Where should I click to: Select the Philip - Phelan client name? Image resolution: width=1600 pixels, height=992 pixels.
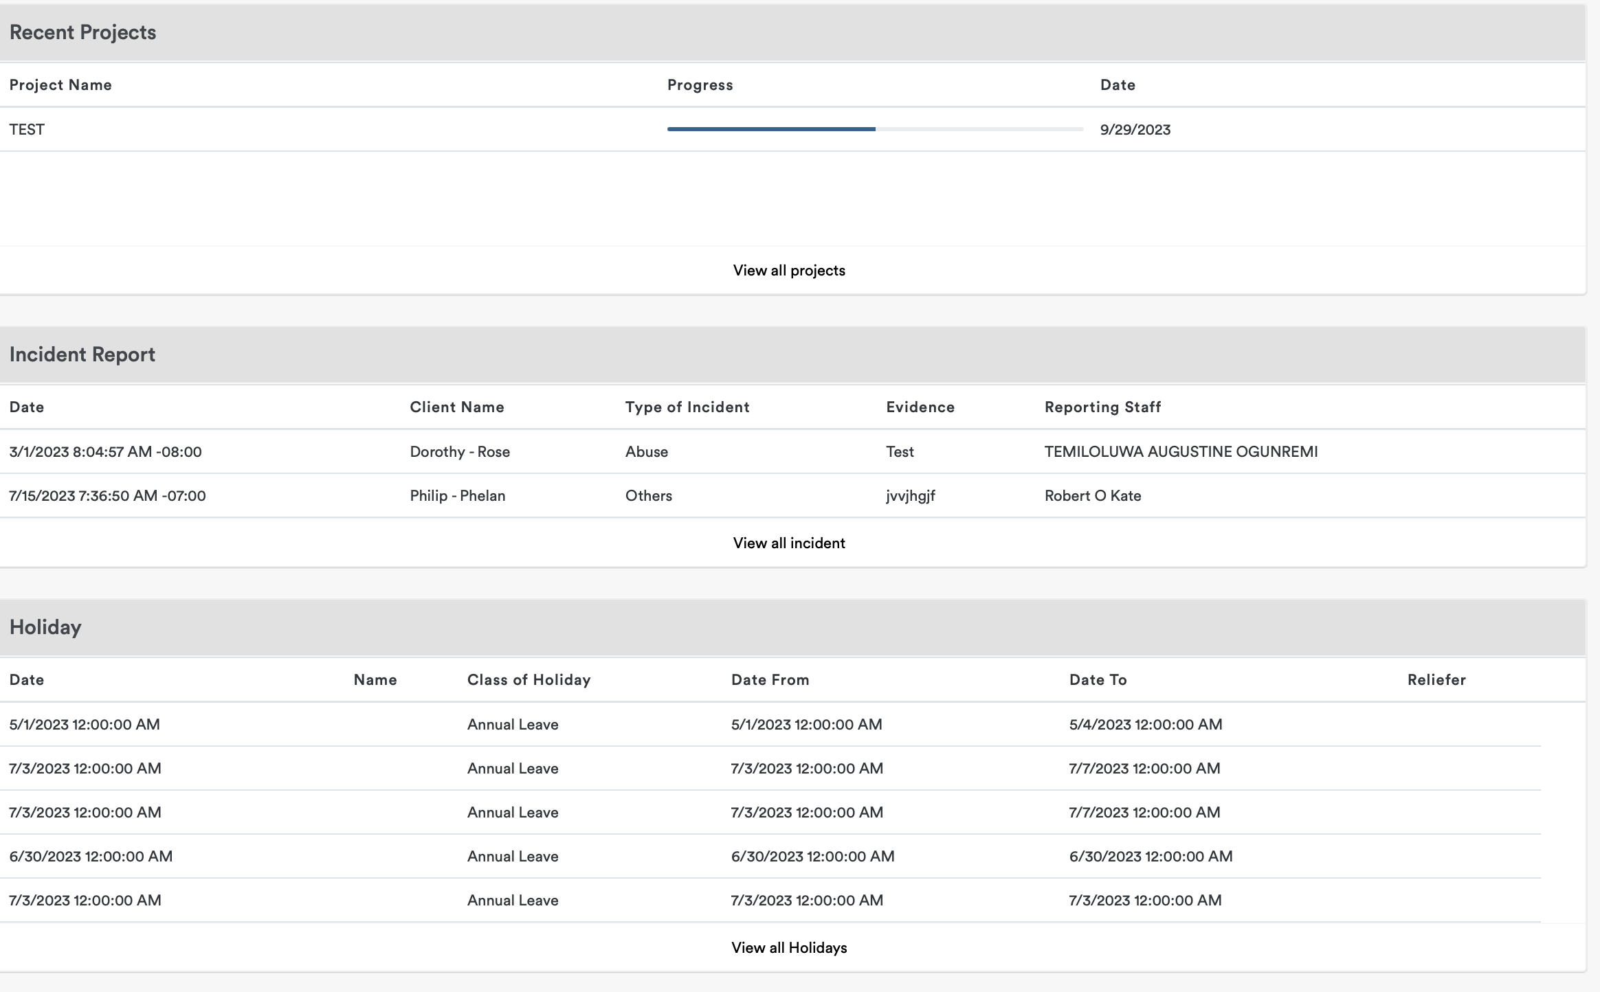click(457, 496)
